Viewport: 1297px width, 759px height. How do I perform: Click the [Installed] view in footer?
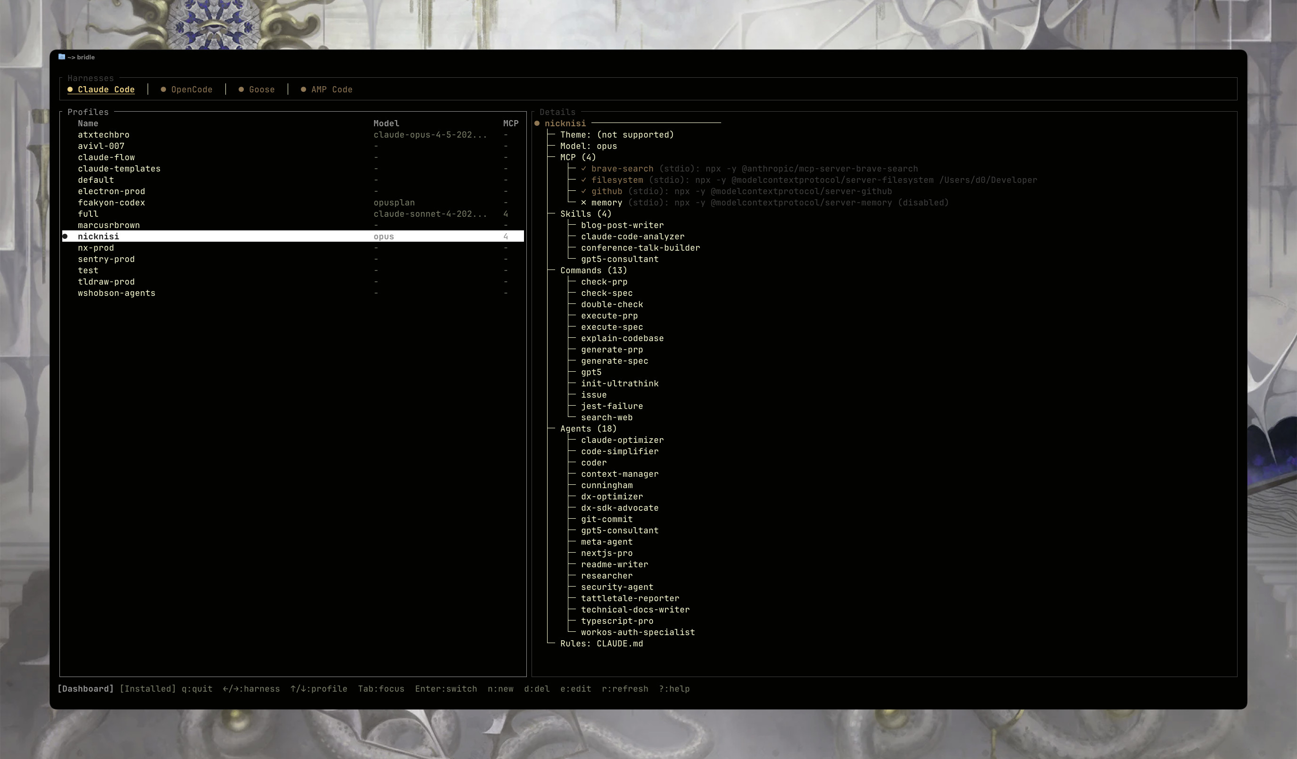coord(147,688)
